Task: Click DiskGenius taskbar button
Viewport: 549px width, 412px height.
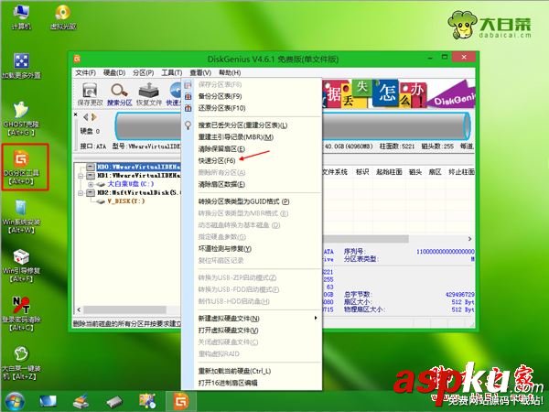Action: tap(181, 402)
